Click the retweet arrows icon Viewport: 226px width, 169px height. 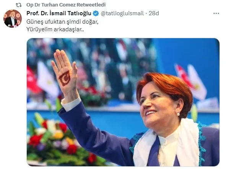[19, 5]
